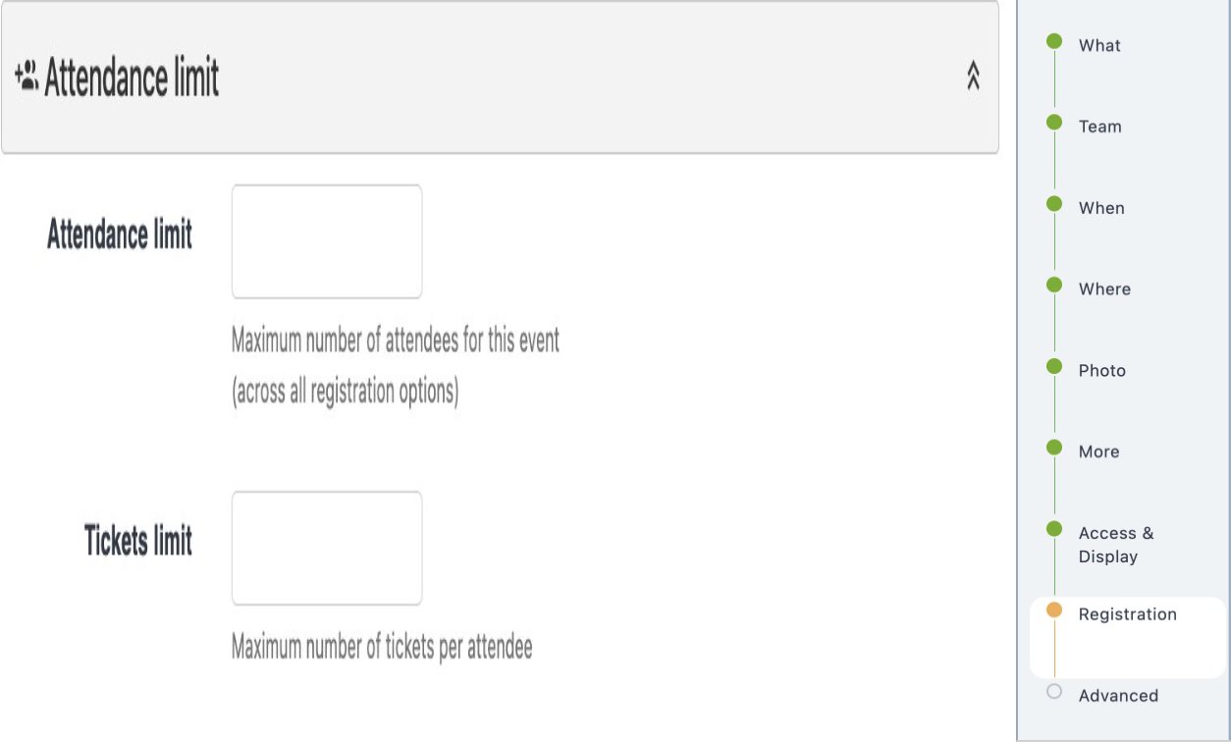This screenshot has width=1231, height=742.
Task: Go to the When section
Action: click(1100, 207)
